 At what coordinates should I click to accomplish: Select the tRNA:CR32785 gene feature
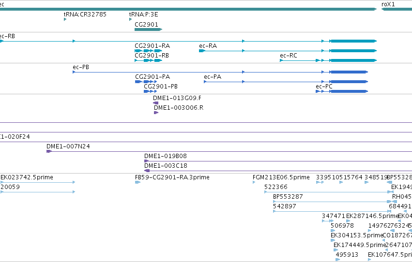(65, 19)
